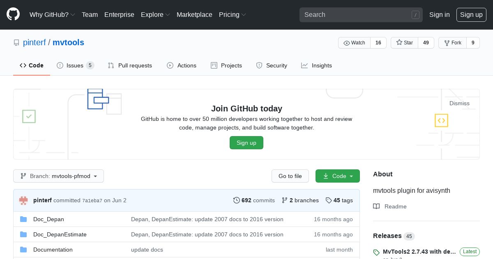Expand the Why GitHub? menu
This screenshot has height=259, width=493.
(x=52, y=14)
